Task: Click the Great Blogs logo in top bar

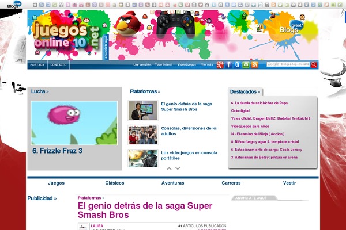Action: [14, 5]
